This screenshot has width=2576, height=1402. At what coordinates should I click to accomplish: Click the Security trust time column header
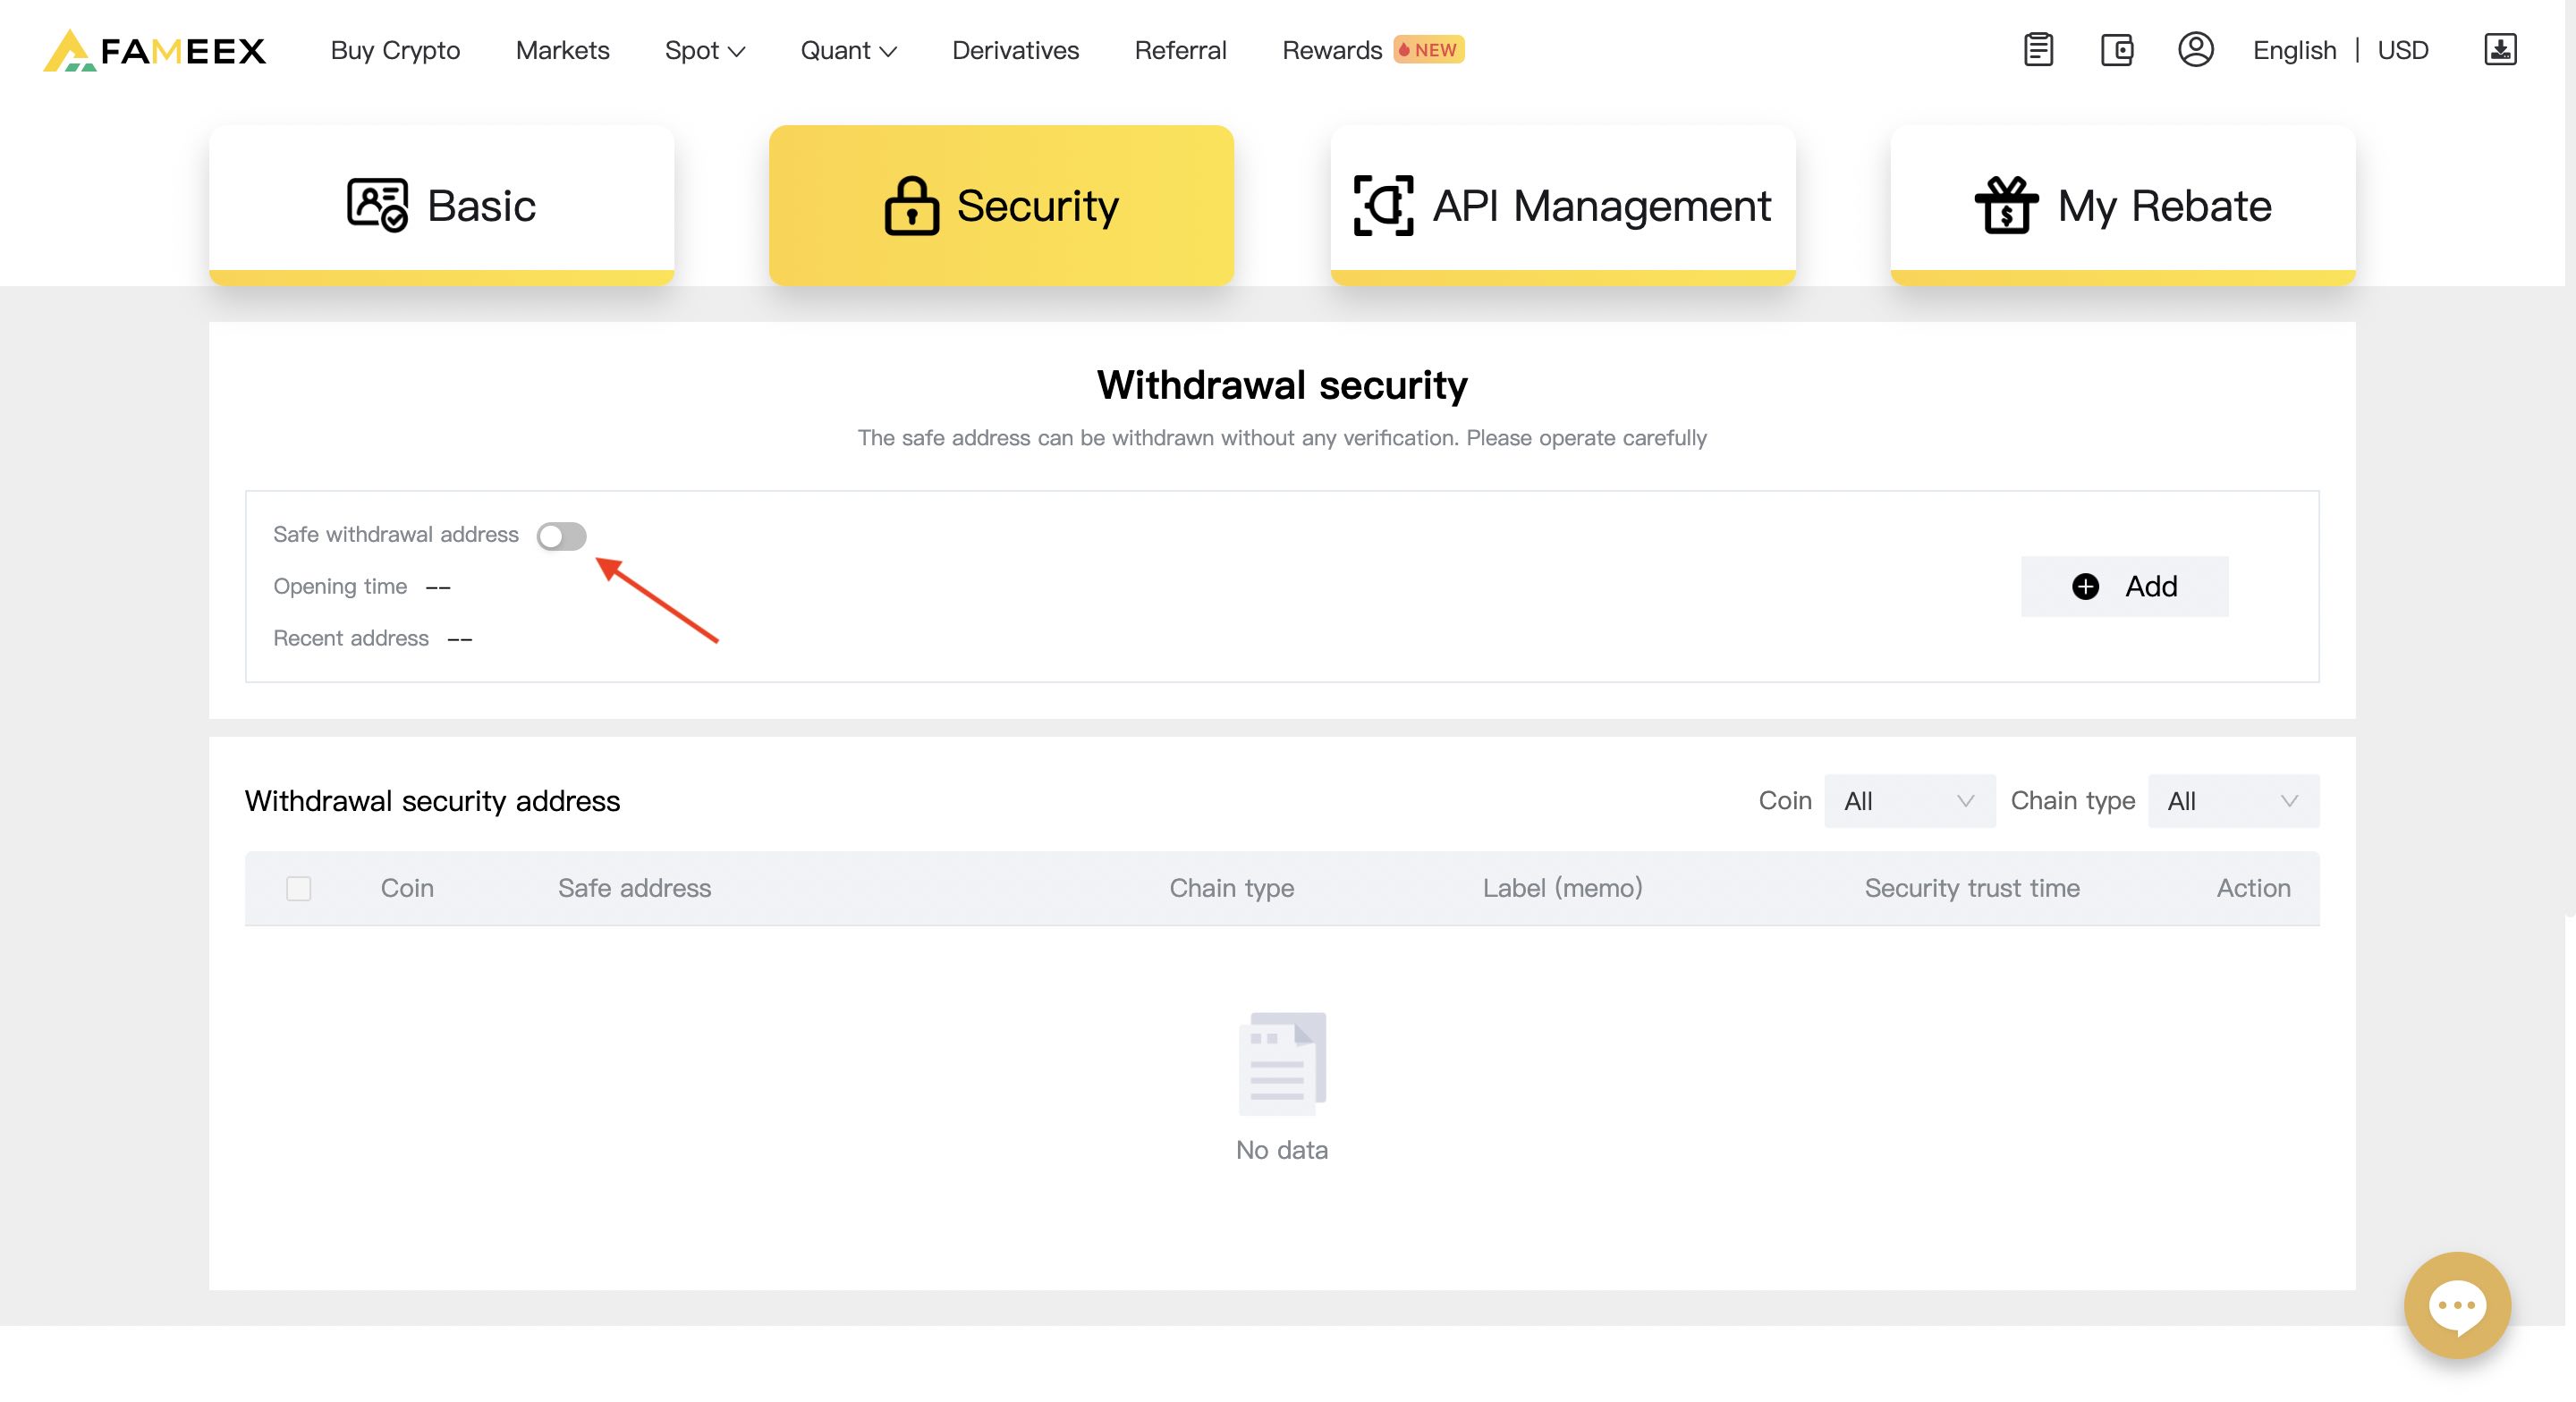click(1972, 888)
